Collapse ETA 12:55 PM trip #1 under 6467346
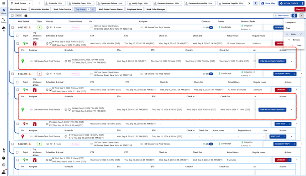This screenshot has height=176, width=306. [296, 124]
